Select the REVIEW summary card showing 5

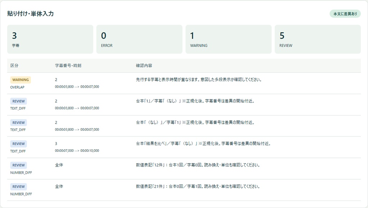[x=318, y=39]
